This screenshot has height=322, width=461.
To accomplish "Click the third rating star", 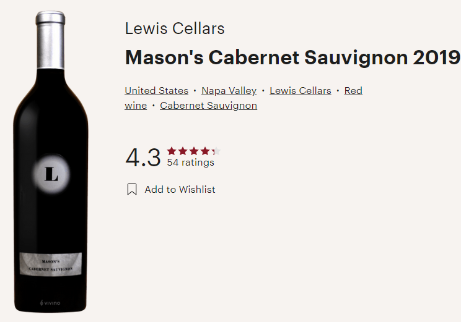I will coord(194,151).
